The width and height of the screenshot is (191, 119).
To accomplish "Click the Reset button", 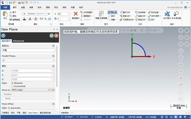I will (x=8, y=98).
